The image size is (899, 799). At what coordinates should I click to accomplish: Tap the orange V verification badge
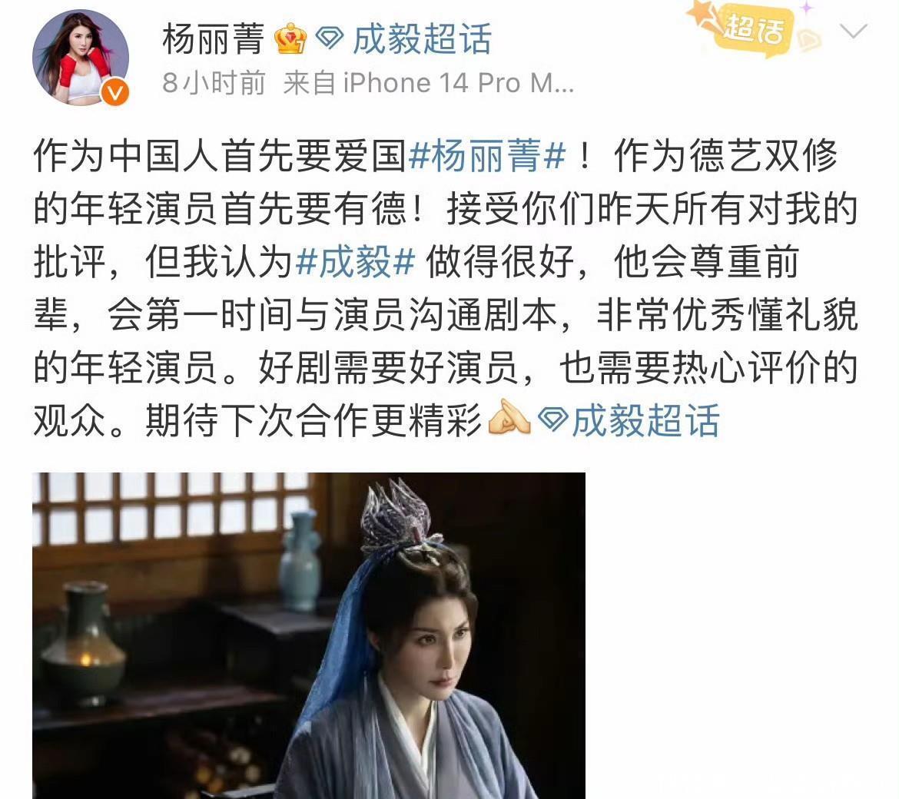[114, 92]
